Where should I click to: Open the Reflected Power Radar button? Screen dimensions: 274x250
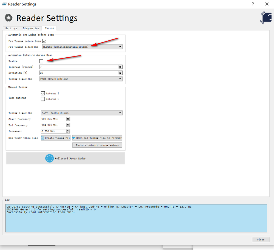[66, 158]
